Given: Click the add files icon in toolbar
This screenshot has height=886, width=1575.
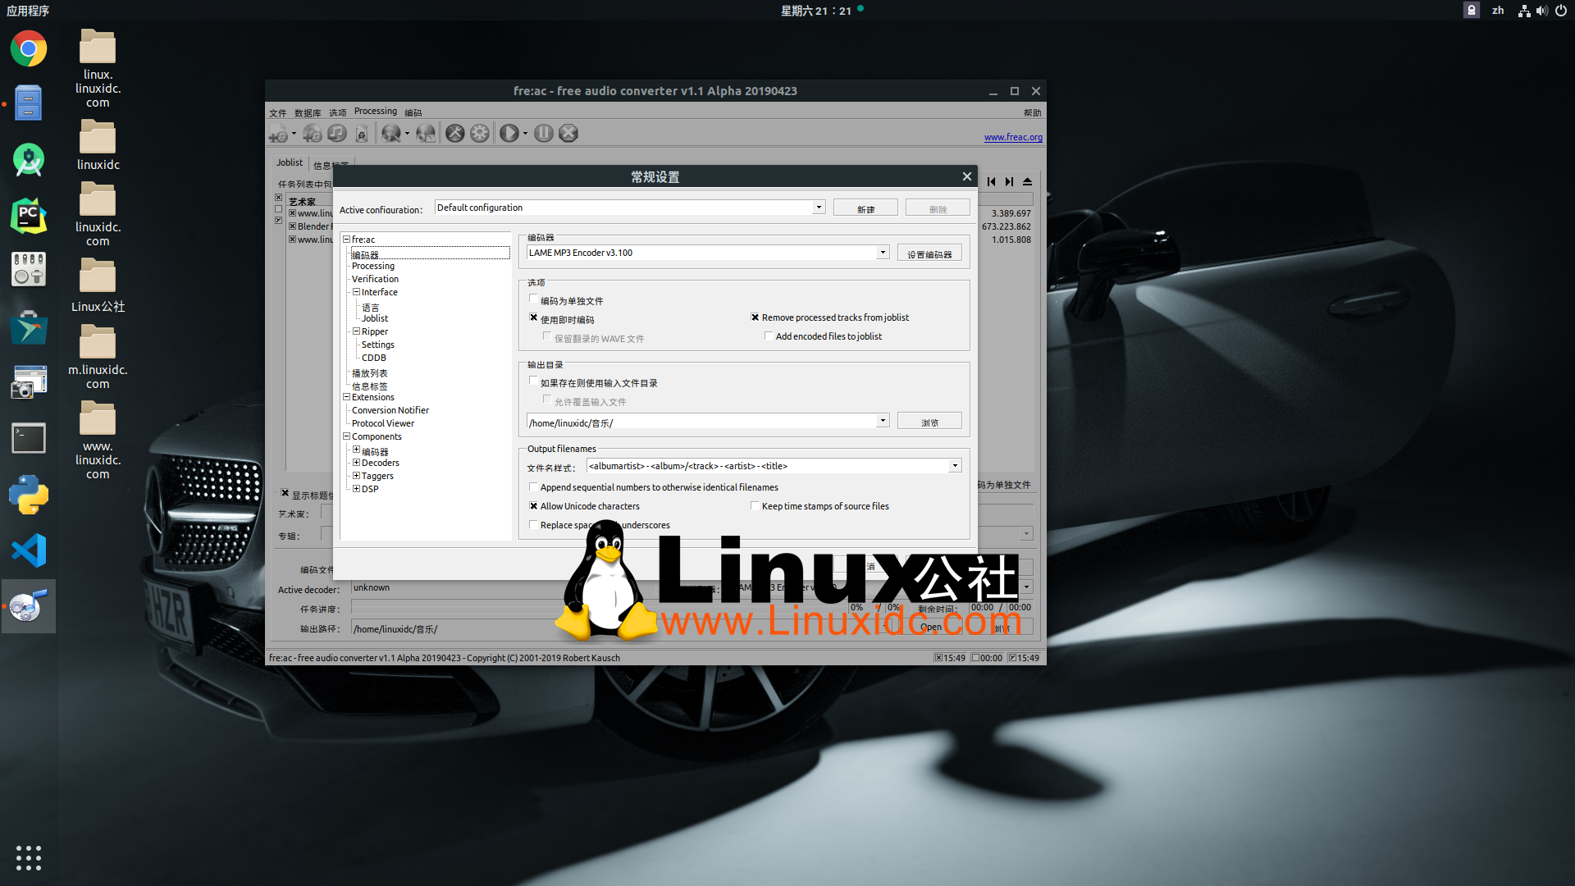Looking at the screenshot, I should coord(279,133).
